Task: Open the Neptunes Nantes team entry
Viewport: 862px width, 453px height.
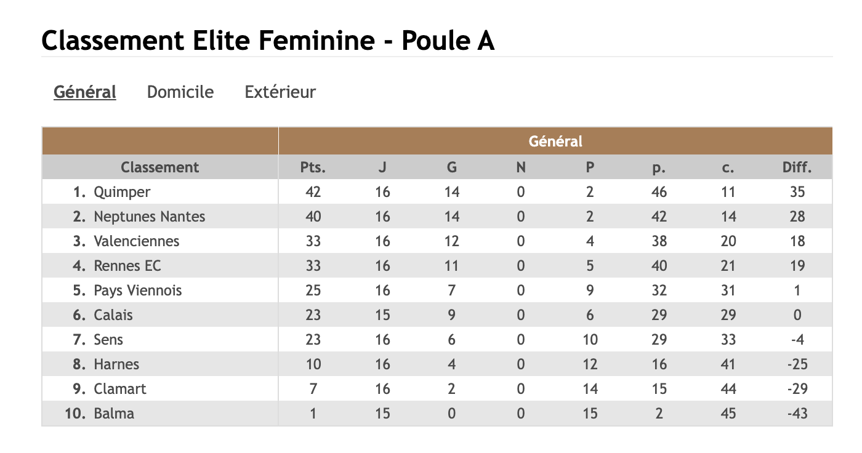Action: pos(149,217)
